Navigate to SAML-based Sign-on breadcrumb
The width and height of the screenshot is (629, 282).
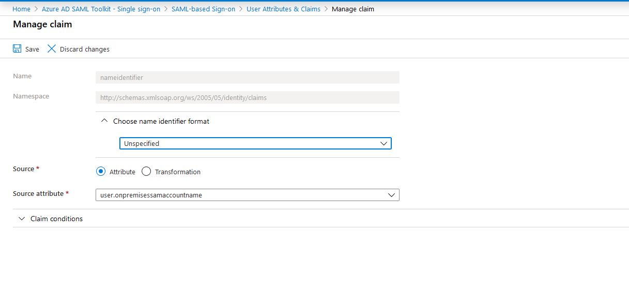click(x=203, y=9)
